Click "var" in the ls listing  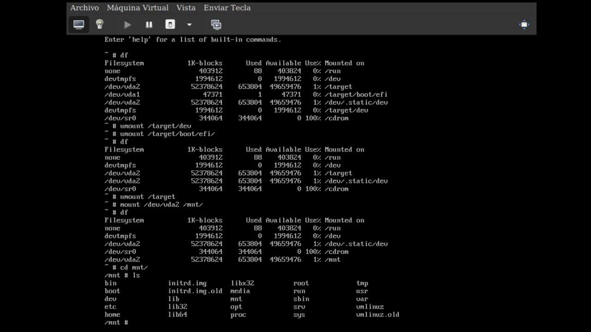362,299
